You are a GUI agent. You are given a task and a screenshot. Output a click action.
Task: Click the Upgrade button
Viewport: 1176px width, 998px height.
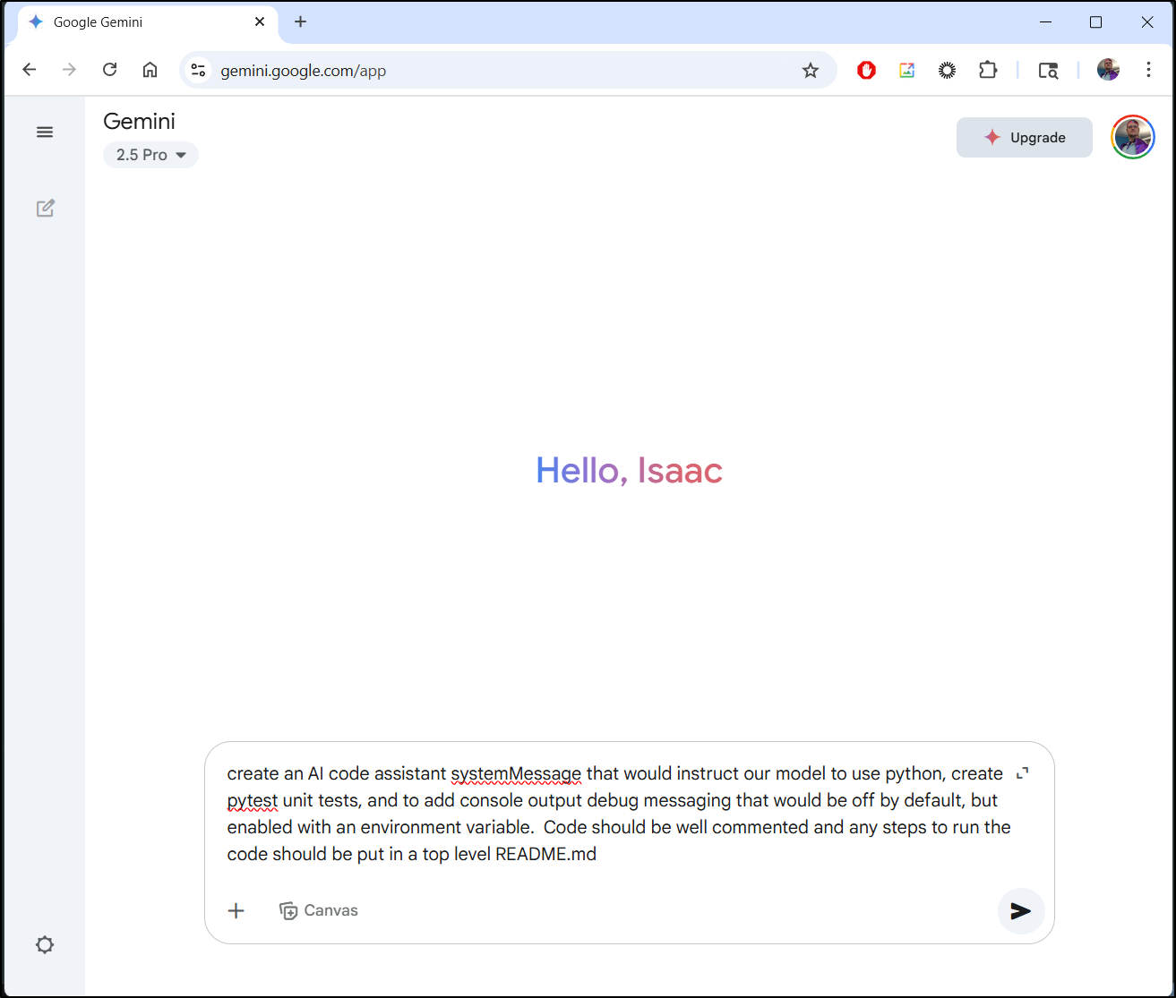1024,137
